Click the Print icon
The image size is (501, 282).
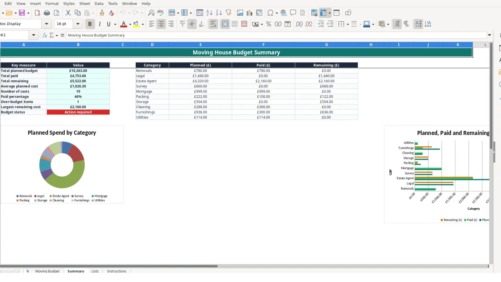pos(47,13)
